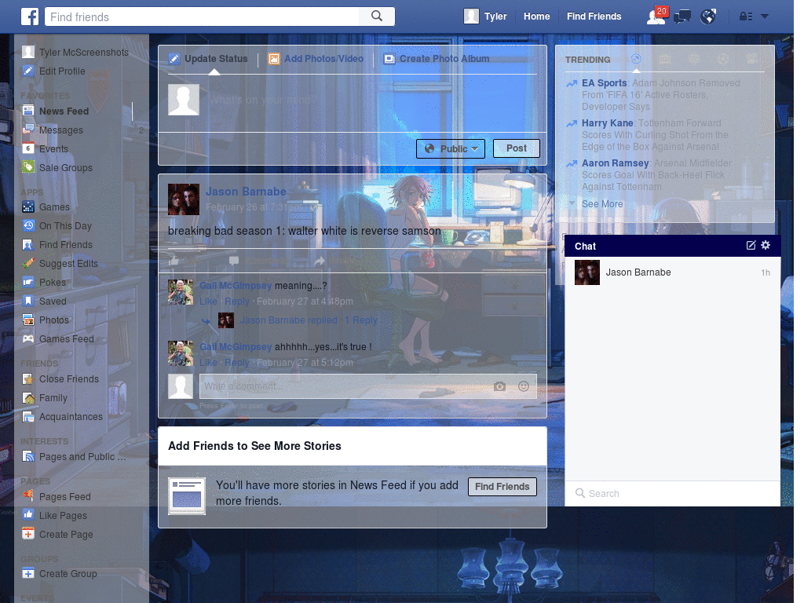Like Gail's 'meaning....?' comment

click(208, 301)
